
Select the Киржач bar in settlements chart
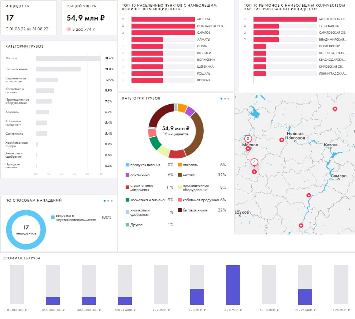147,80
